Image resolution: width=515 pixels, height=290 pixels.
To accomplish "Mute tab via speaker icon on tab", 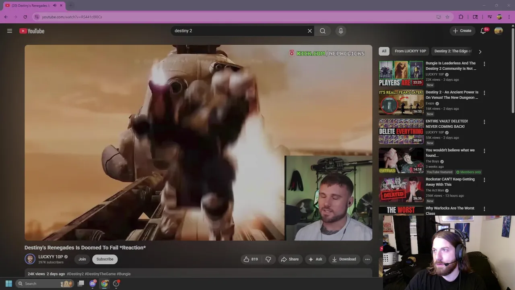I will 55,6.
